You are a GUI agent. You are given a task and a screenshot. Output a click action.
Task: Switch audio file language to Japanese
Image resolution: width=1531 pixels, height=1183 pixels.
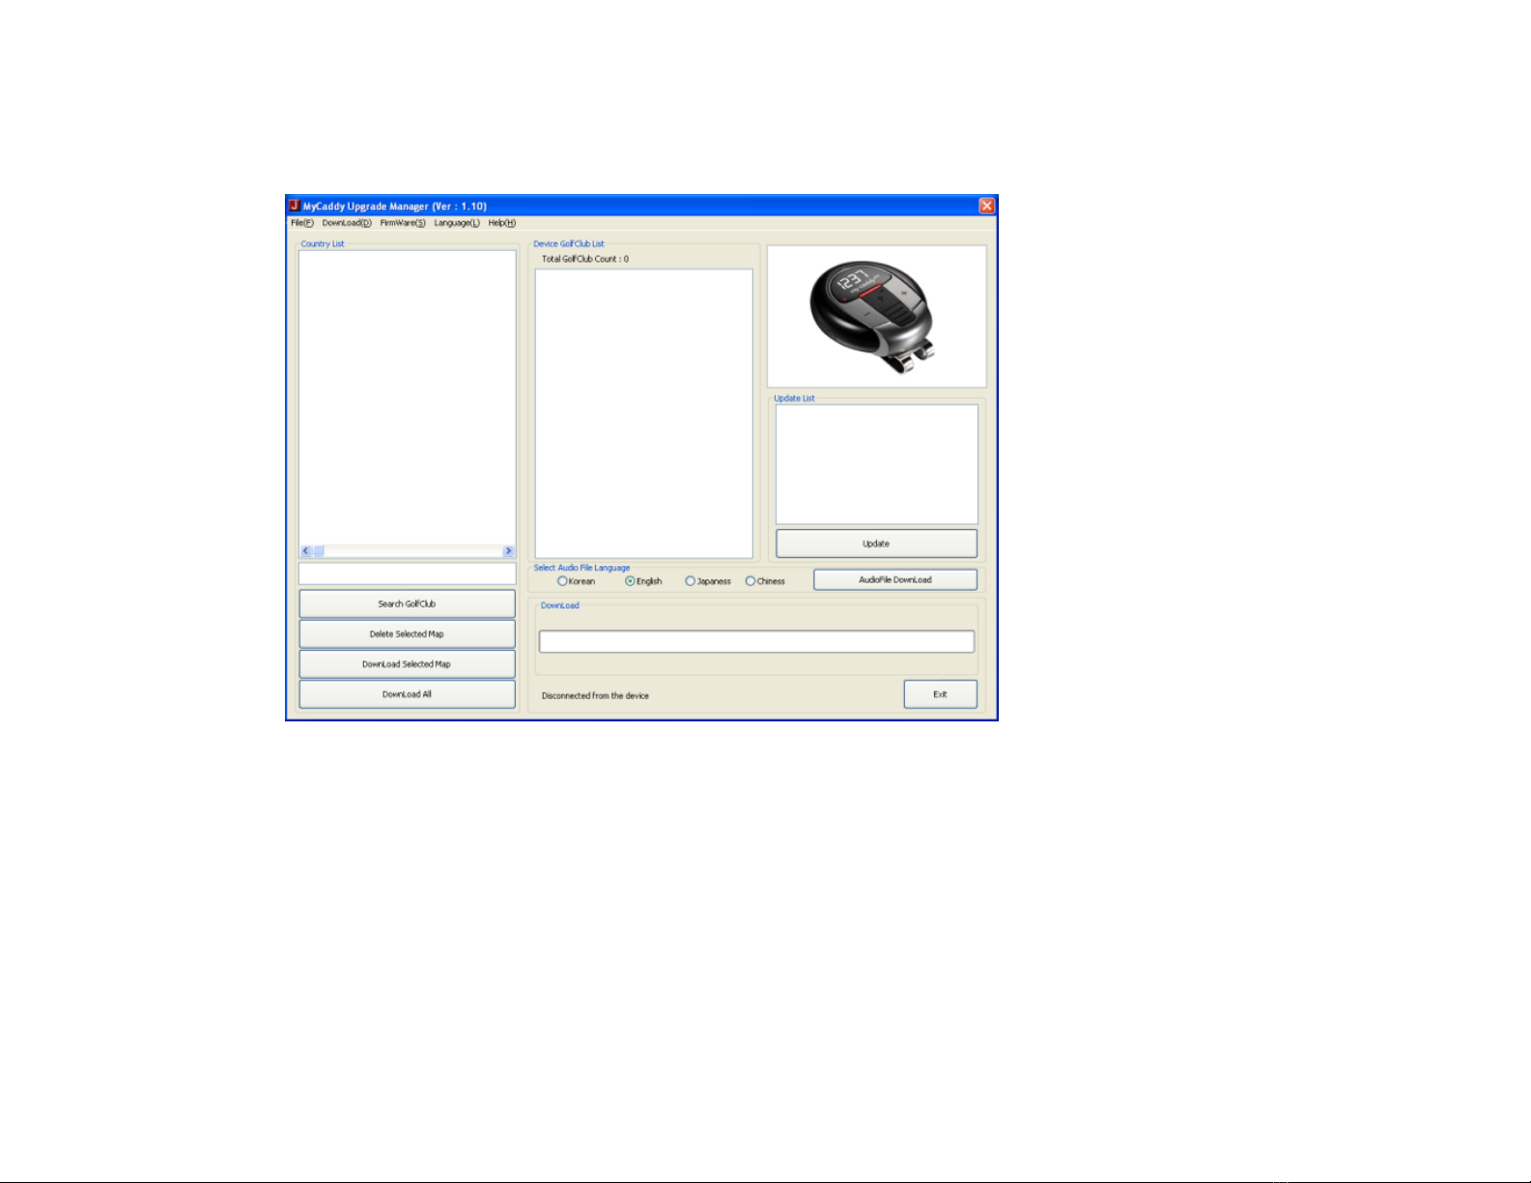click(690, 581)
